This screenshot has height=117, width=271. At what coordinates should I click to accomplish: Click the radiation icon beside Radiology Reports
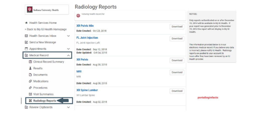30,101
